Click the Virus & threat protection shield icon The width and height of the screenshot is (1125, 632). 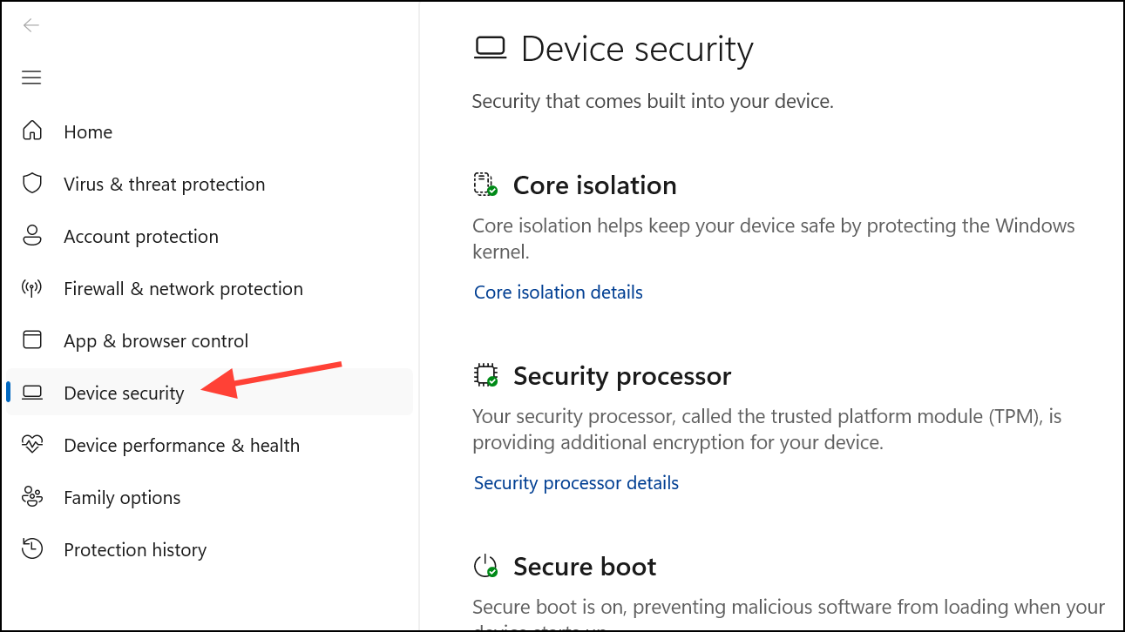pyautogui.click(x=31, y=183)
